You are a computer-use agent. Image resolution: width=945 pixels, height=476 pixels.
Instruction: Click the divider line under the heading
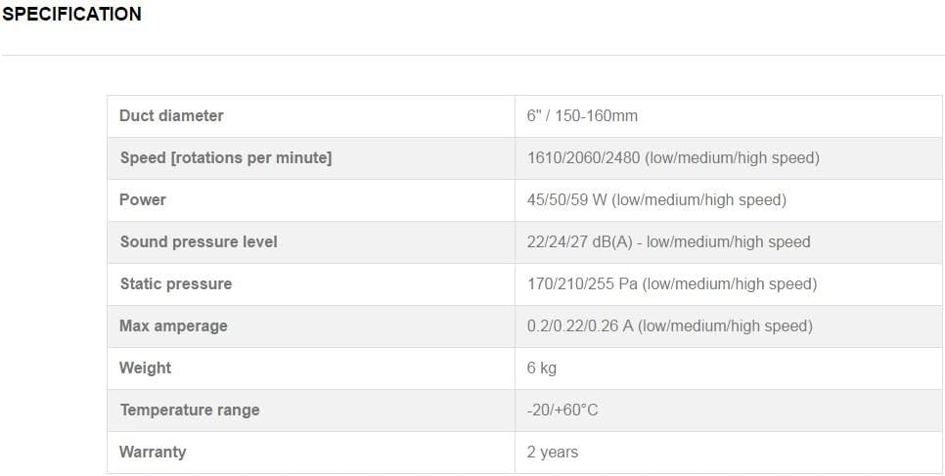(x=472, y=56)
